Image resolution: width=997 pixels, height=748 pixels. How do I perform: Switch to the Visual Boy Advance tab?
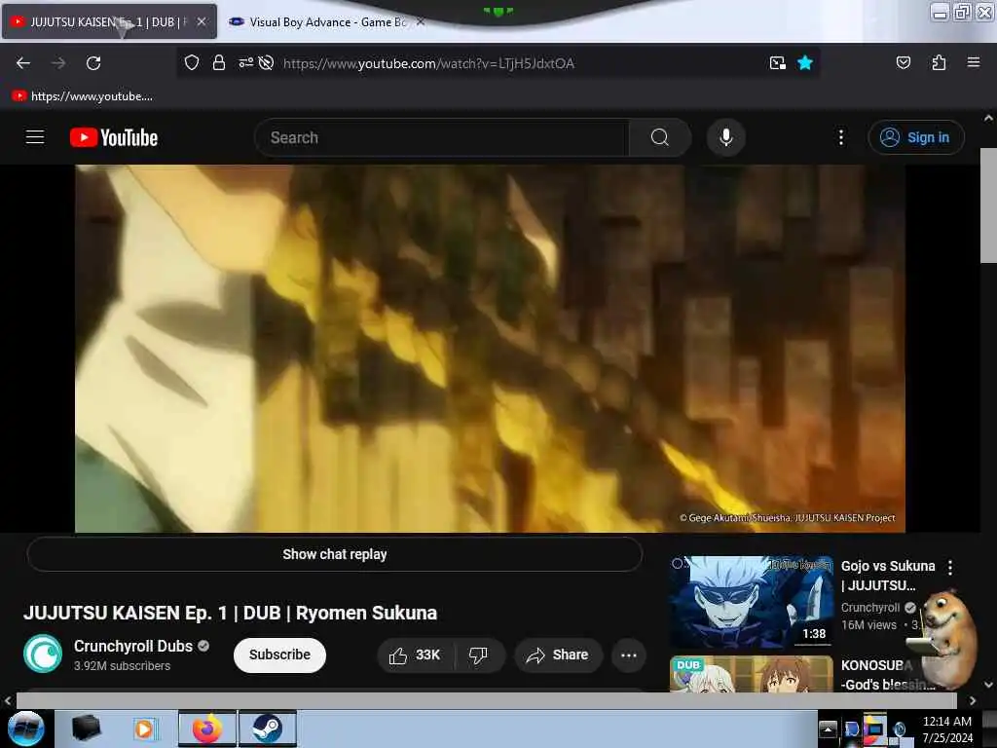pos(327,21)
